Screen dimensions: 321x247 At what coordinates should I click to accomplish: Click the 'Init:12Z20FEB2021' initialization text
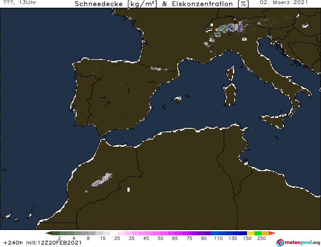pyautogui.click(x=54, y=243)
